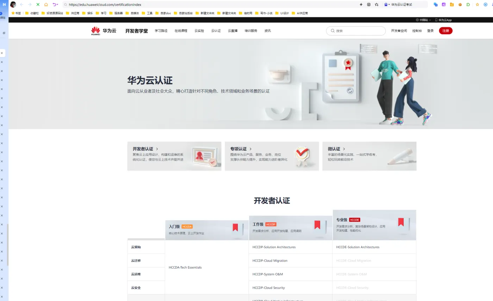Open HCCDP-Cloud Security certification
The height and width of the screenshot is (301, 493).
pyautogui.click(x=269, y=288)
